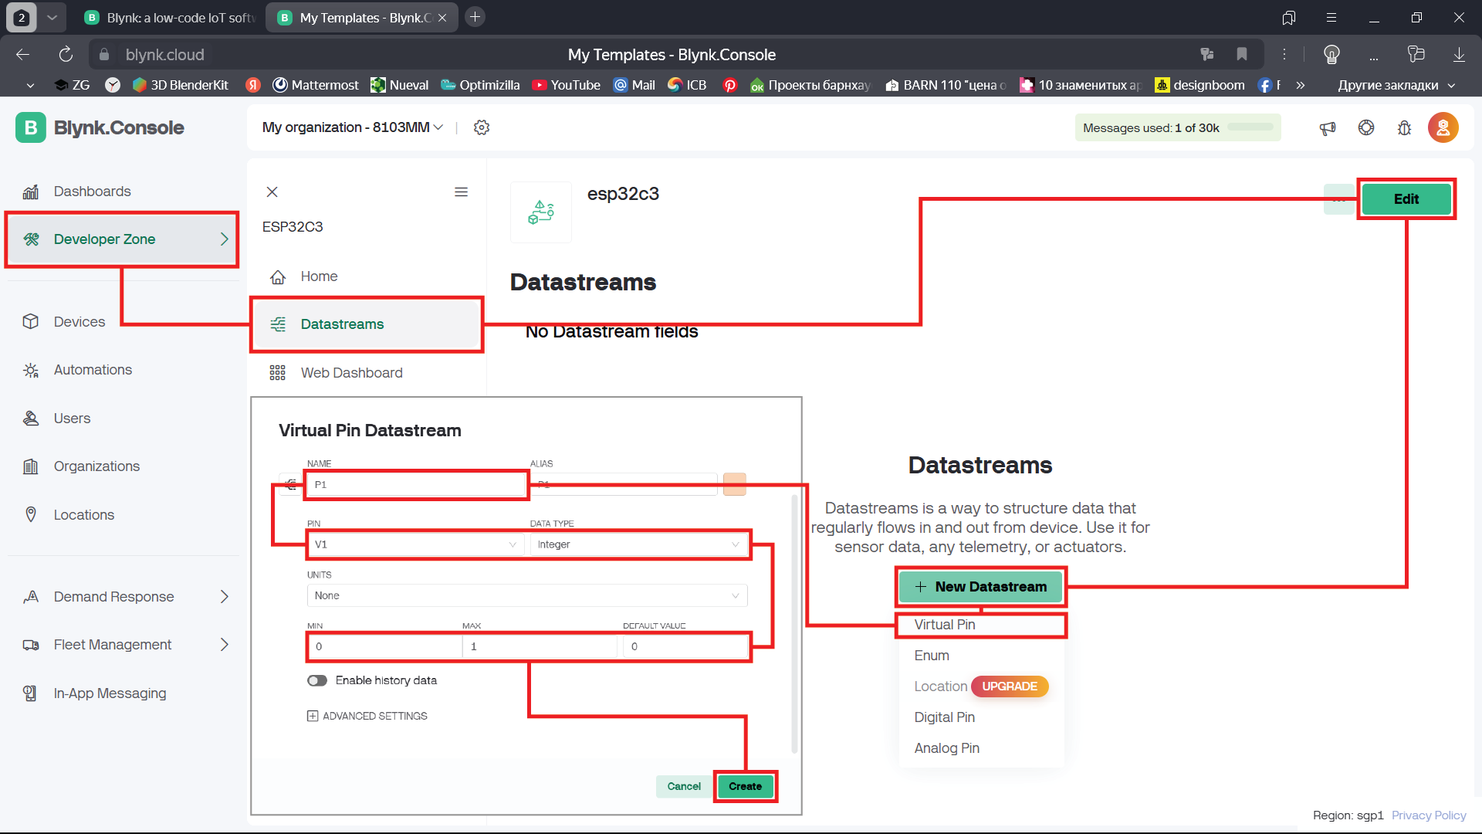
Task: Expand ADVANCED SETTINGS section
Action: [367, 716]
